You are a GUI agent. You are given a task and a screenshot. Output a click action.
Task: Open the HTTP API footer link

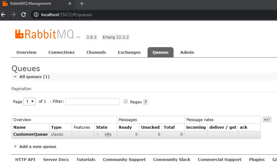pyautogui.click(x=25, y=160)
